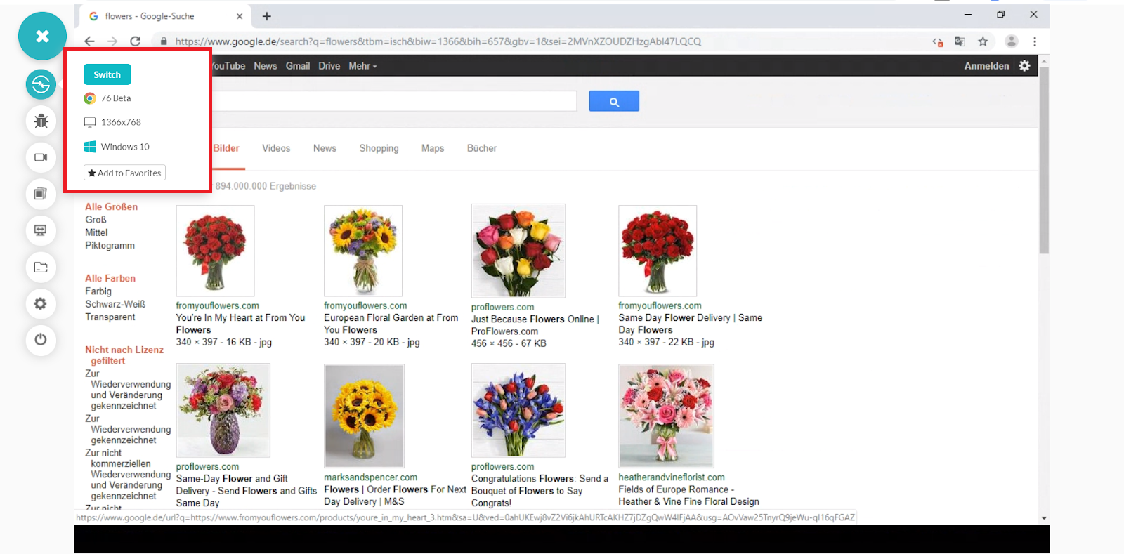Viewport: 1124px width, 554px height.
Task: Select the Shopping search tab
Action: (379, 148)
